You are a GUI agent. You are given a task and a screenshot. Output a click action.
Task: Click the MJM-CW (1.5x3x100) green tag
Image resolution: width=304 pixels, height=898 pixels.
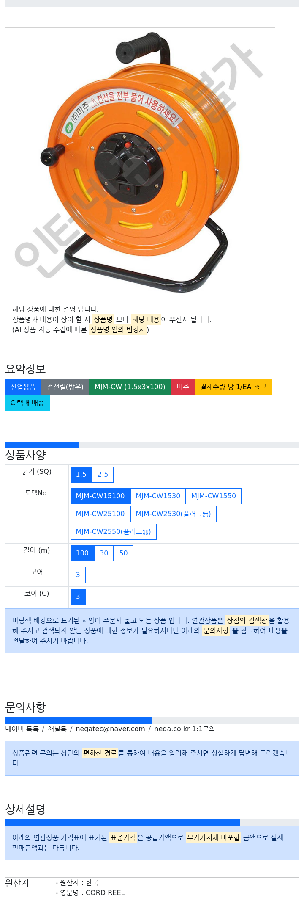tap(130, 387)
